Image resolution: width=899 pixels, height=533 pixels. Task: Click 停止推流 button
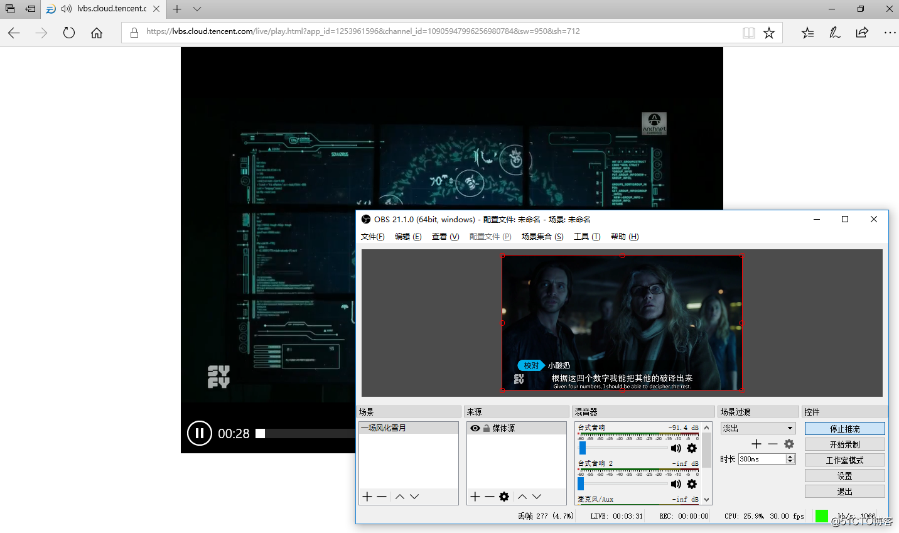tap(844, 429)
